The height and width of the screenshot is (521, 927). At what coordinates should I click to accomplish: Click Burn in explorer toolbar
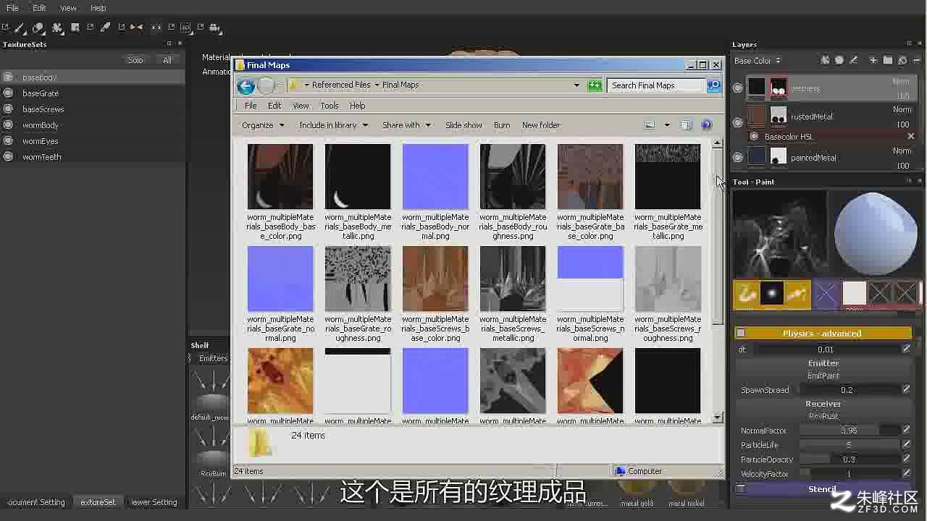(x=502, y=125)
